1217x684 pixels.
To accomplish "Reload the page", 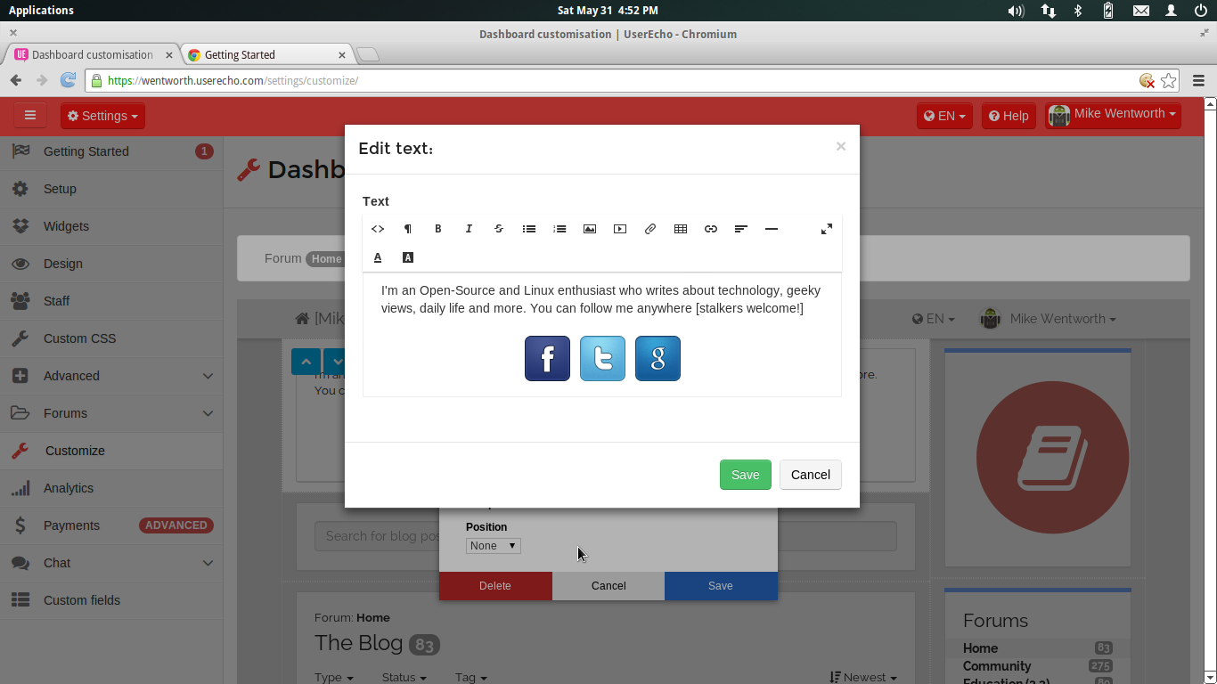I will coord(68,80).
